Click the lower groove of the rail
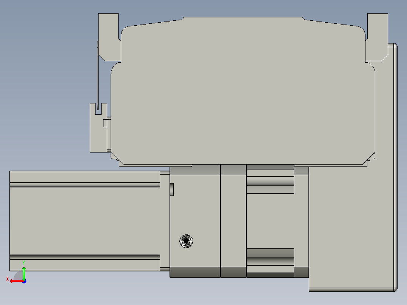This screenshot has height=305, width=407. [85, 257]
